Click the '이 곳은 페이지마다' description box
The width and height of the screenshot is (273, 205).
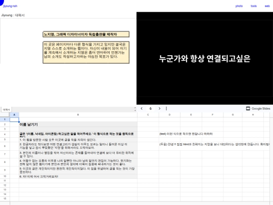pos(86,52)
